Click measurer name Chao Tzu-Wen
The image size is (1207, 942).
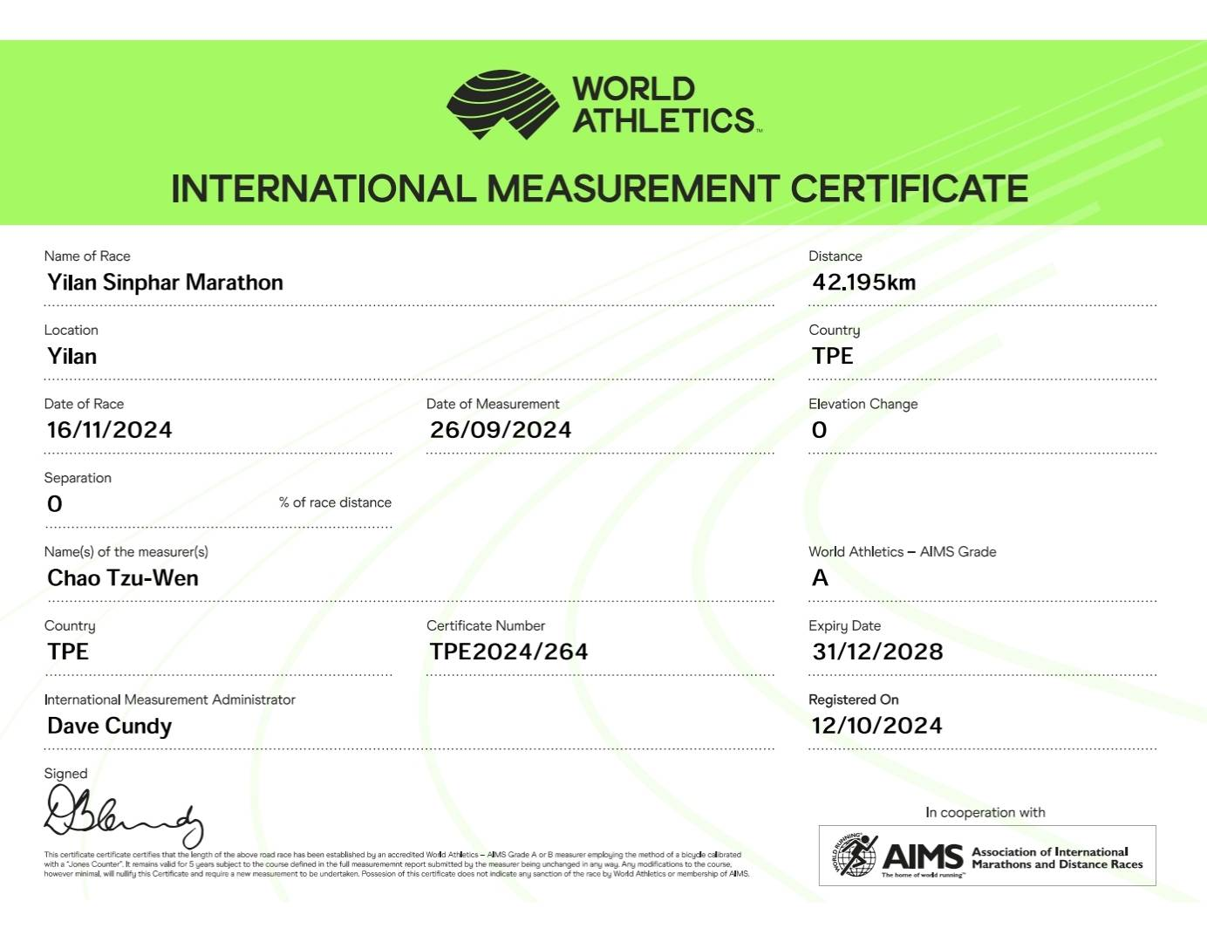point(123,578)
